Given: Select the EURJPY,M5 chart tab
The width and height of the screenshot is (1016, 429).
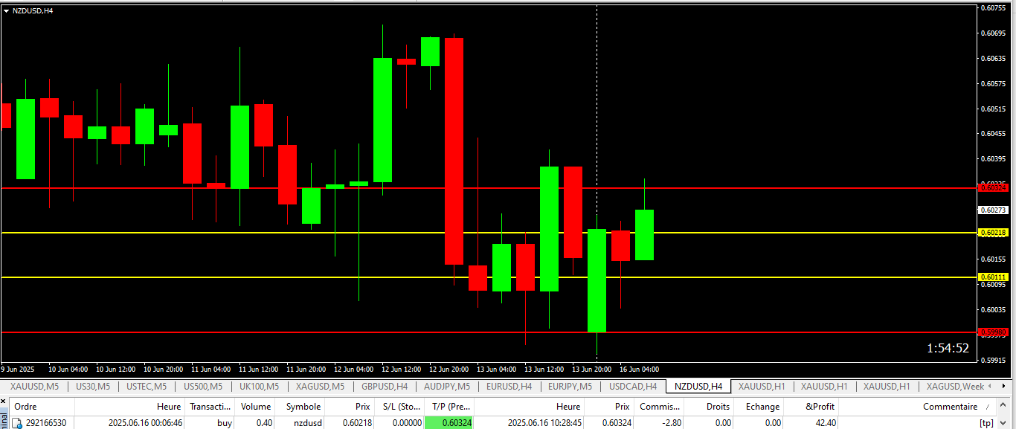Looking at the screenshot, I should [570, 387].
